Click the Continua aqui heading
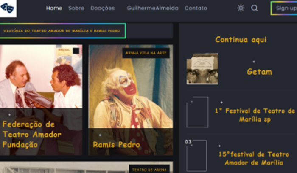The width and height of the screenshot is (297, 173). 241,40
